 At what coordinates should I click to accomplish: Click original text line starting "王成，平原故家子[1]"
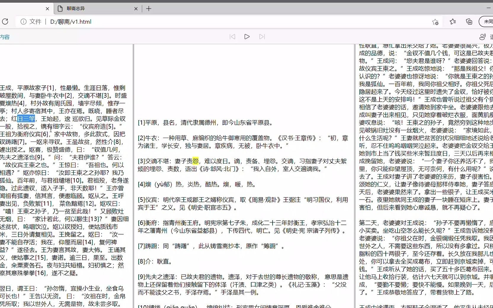[x=63, y=88]
